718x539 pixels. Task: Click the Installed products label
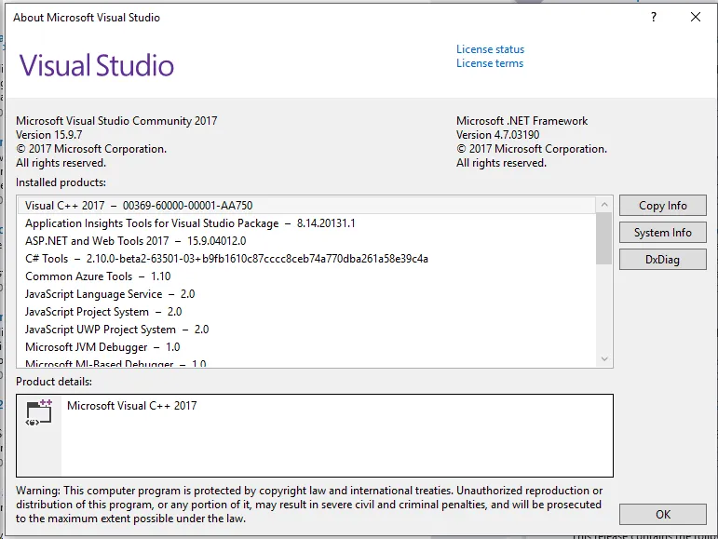[x=61, y=182]
